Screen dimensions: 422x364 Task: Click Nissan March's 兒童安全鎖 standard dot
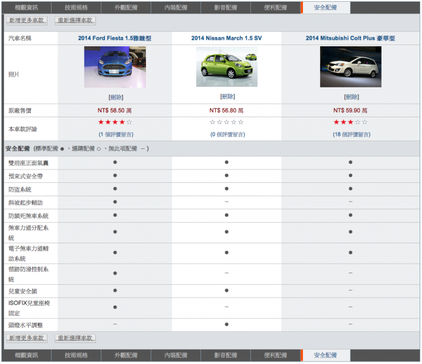227,291
